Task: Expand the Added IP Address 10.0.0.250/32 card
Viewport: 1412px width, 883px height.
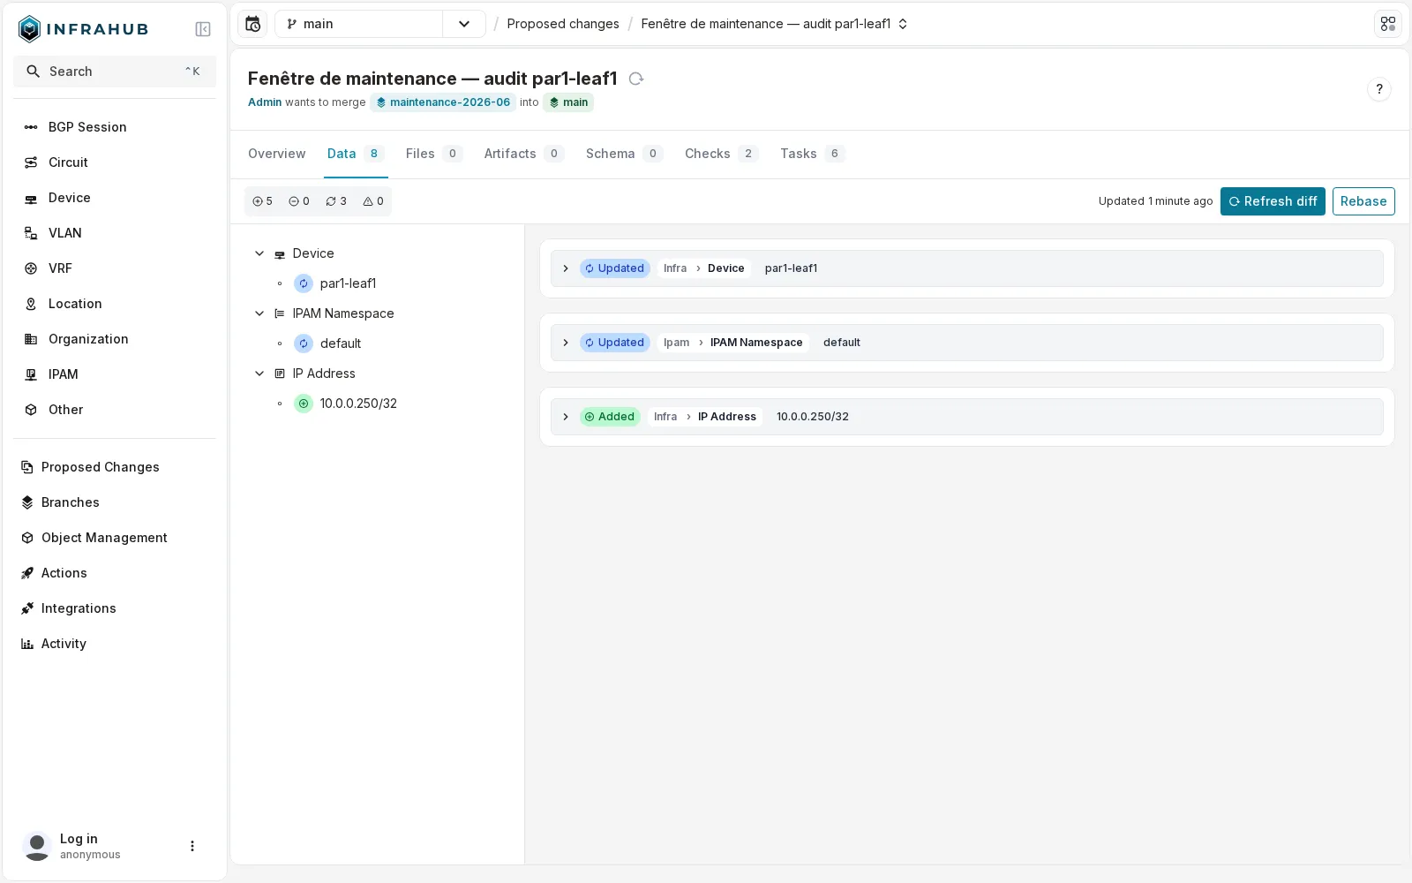Action: pyautogui.click(x=566, y=417)
